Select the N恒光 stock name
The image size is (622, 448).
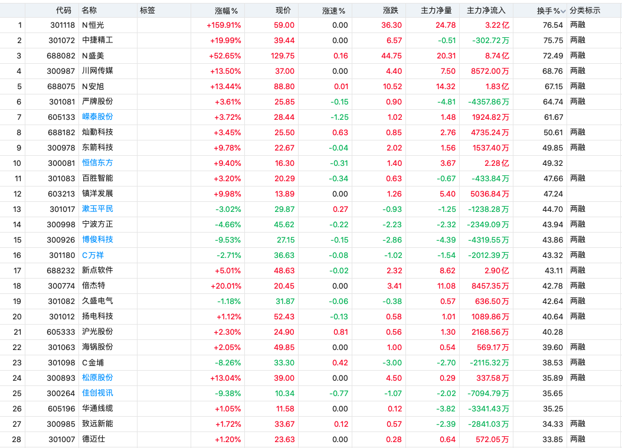coord(93,25)
